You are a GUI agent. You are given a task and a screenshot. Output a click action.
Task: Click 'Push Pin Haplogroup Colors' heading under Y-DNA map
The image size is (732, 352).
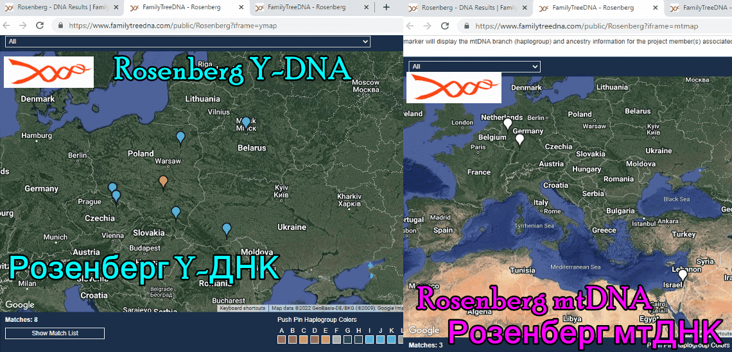click(317, 320)
